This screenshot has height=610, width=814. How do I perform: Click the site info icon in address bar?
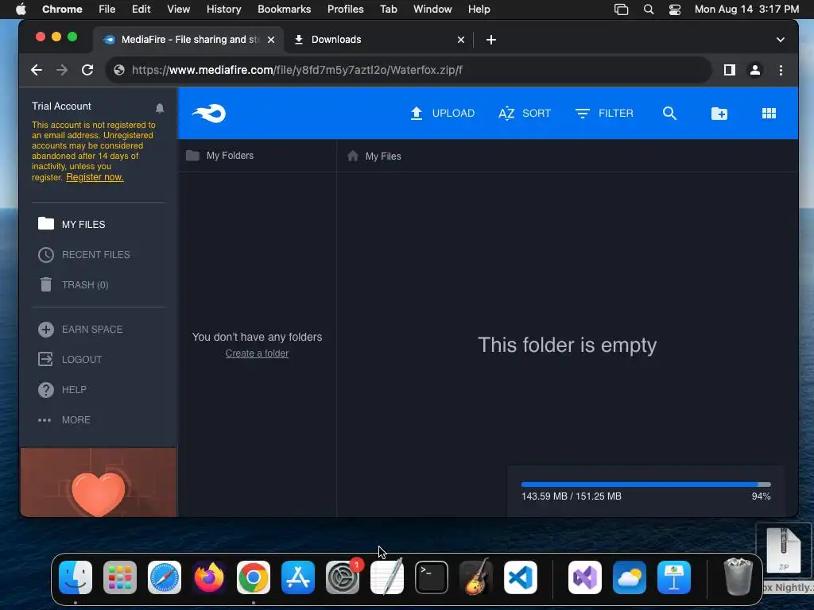point(119,70)
